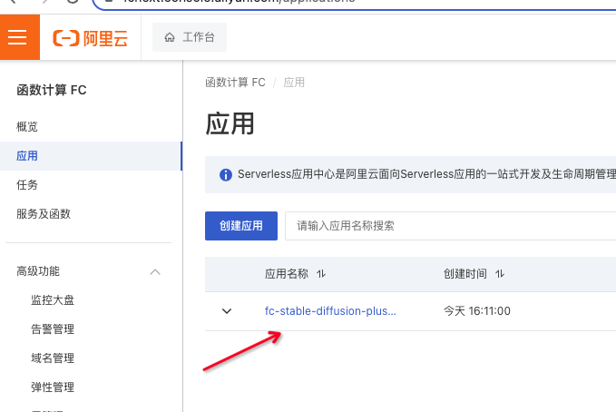Collapse the 高级功能 section chevron

click(155, 271)
